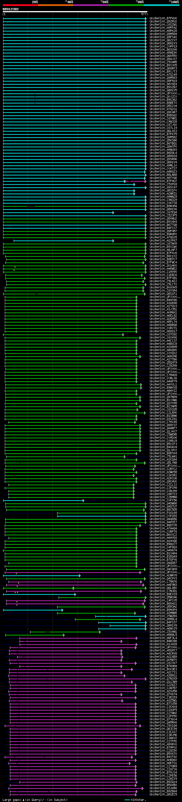The width and height of the screenshot is (182, 802).
Task: Click the red 20% identity legend segment
Action: click(20, 5)
